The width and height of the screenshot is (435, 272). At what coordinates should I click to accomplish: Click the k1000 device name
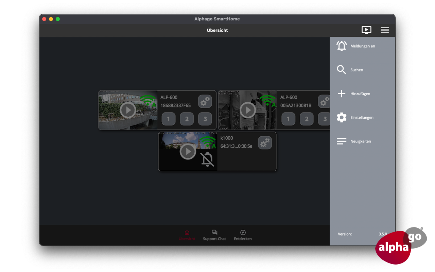pos(227,138)
